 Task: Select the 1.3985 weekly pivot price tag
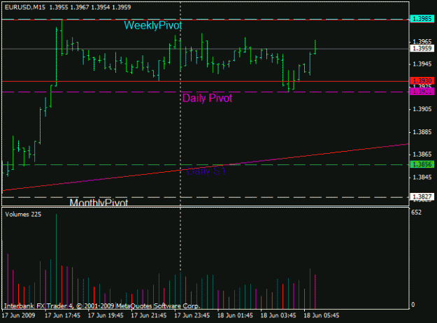(422, 19)
